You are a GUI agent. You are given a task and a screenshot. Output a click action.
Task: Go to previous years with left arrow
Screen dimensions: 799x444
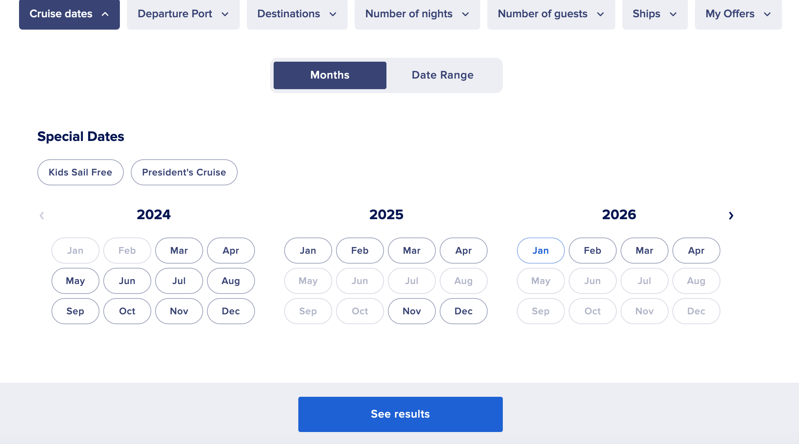42,215
